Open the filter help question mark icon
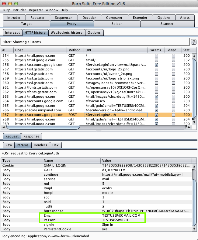Viewport: 198px width, 240px height. tap(193, 42)
